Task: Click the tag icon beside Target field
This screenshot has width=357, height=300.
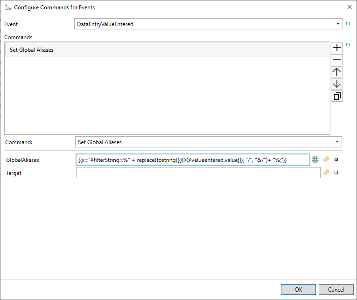Action: point(326,172)
